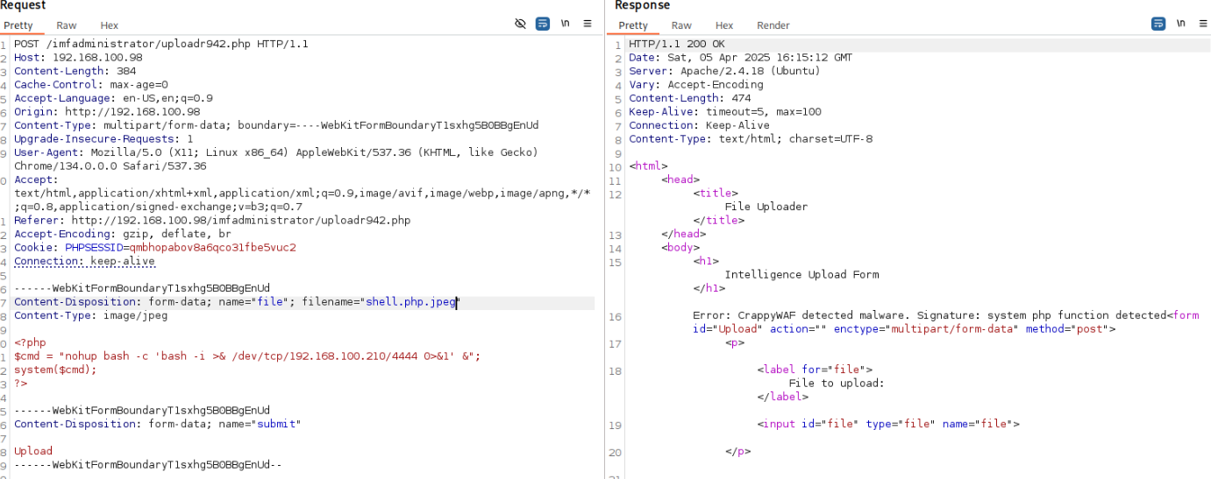Open the Request panel hamburger options menu
Image resolution: width=1211 pixels, height=479 pixels.
click(588, 24)
